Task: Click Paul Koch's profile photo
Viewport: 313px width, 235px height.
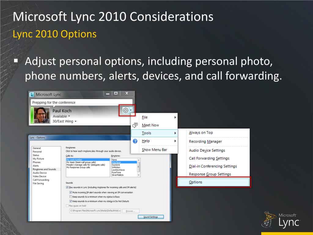Action: pos(42,115)
